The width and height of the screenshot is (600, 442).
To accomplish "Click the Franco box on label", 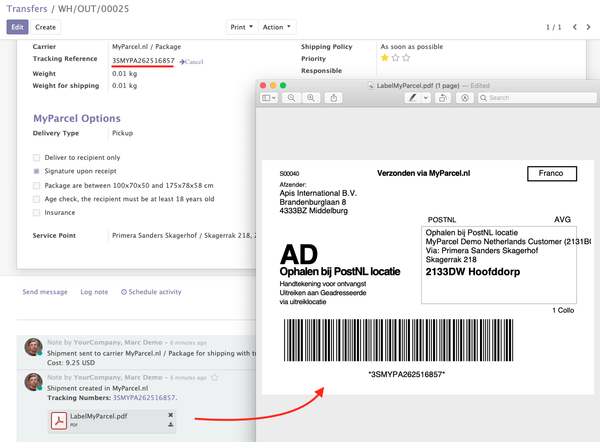I will coord(552,173).
